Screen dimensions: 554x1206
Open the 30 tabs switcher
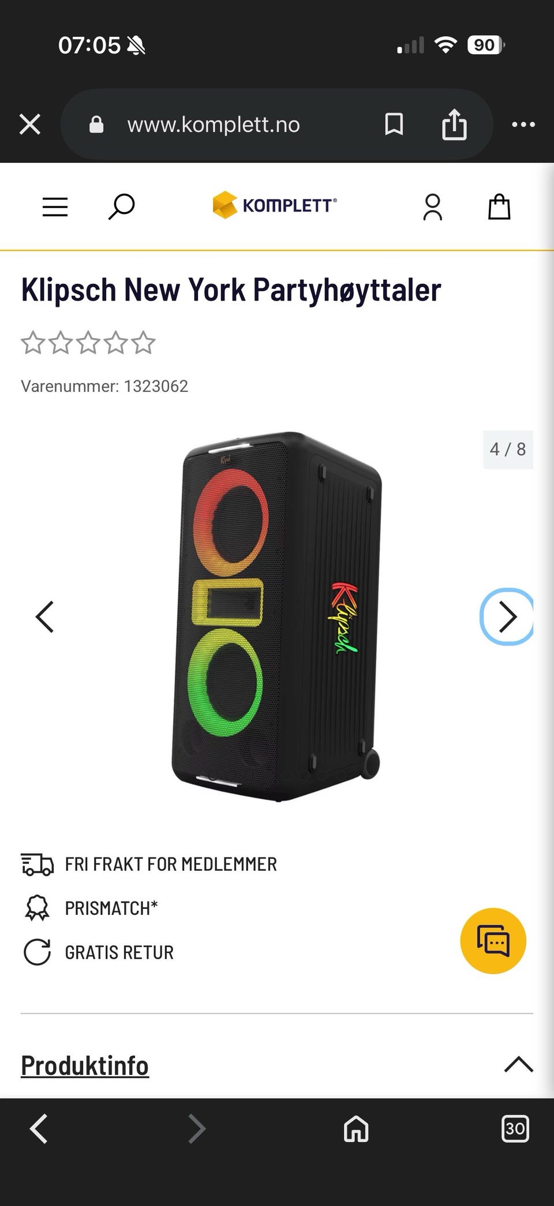(x=515, y=1129)
